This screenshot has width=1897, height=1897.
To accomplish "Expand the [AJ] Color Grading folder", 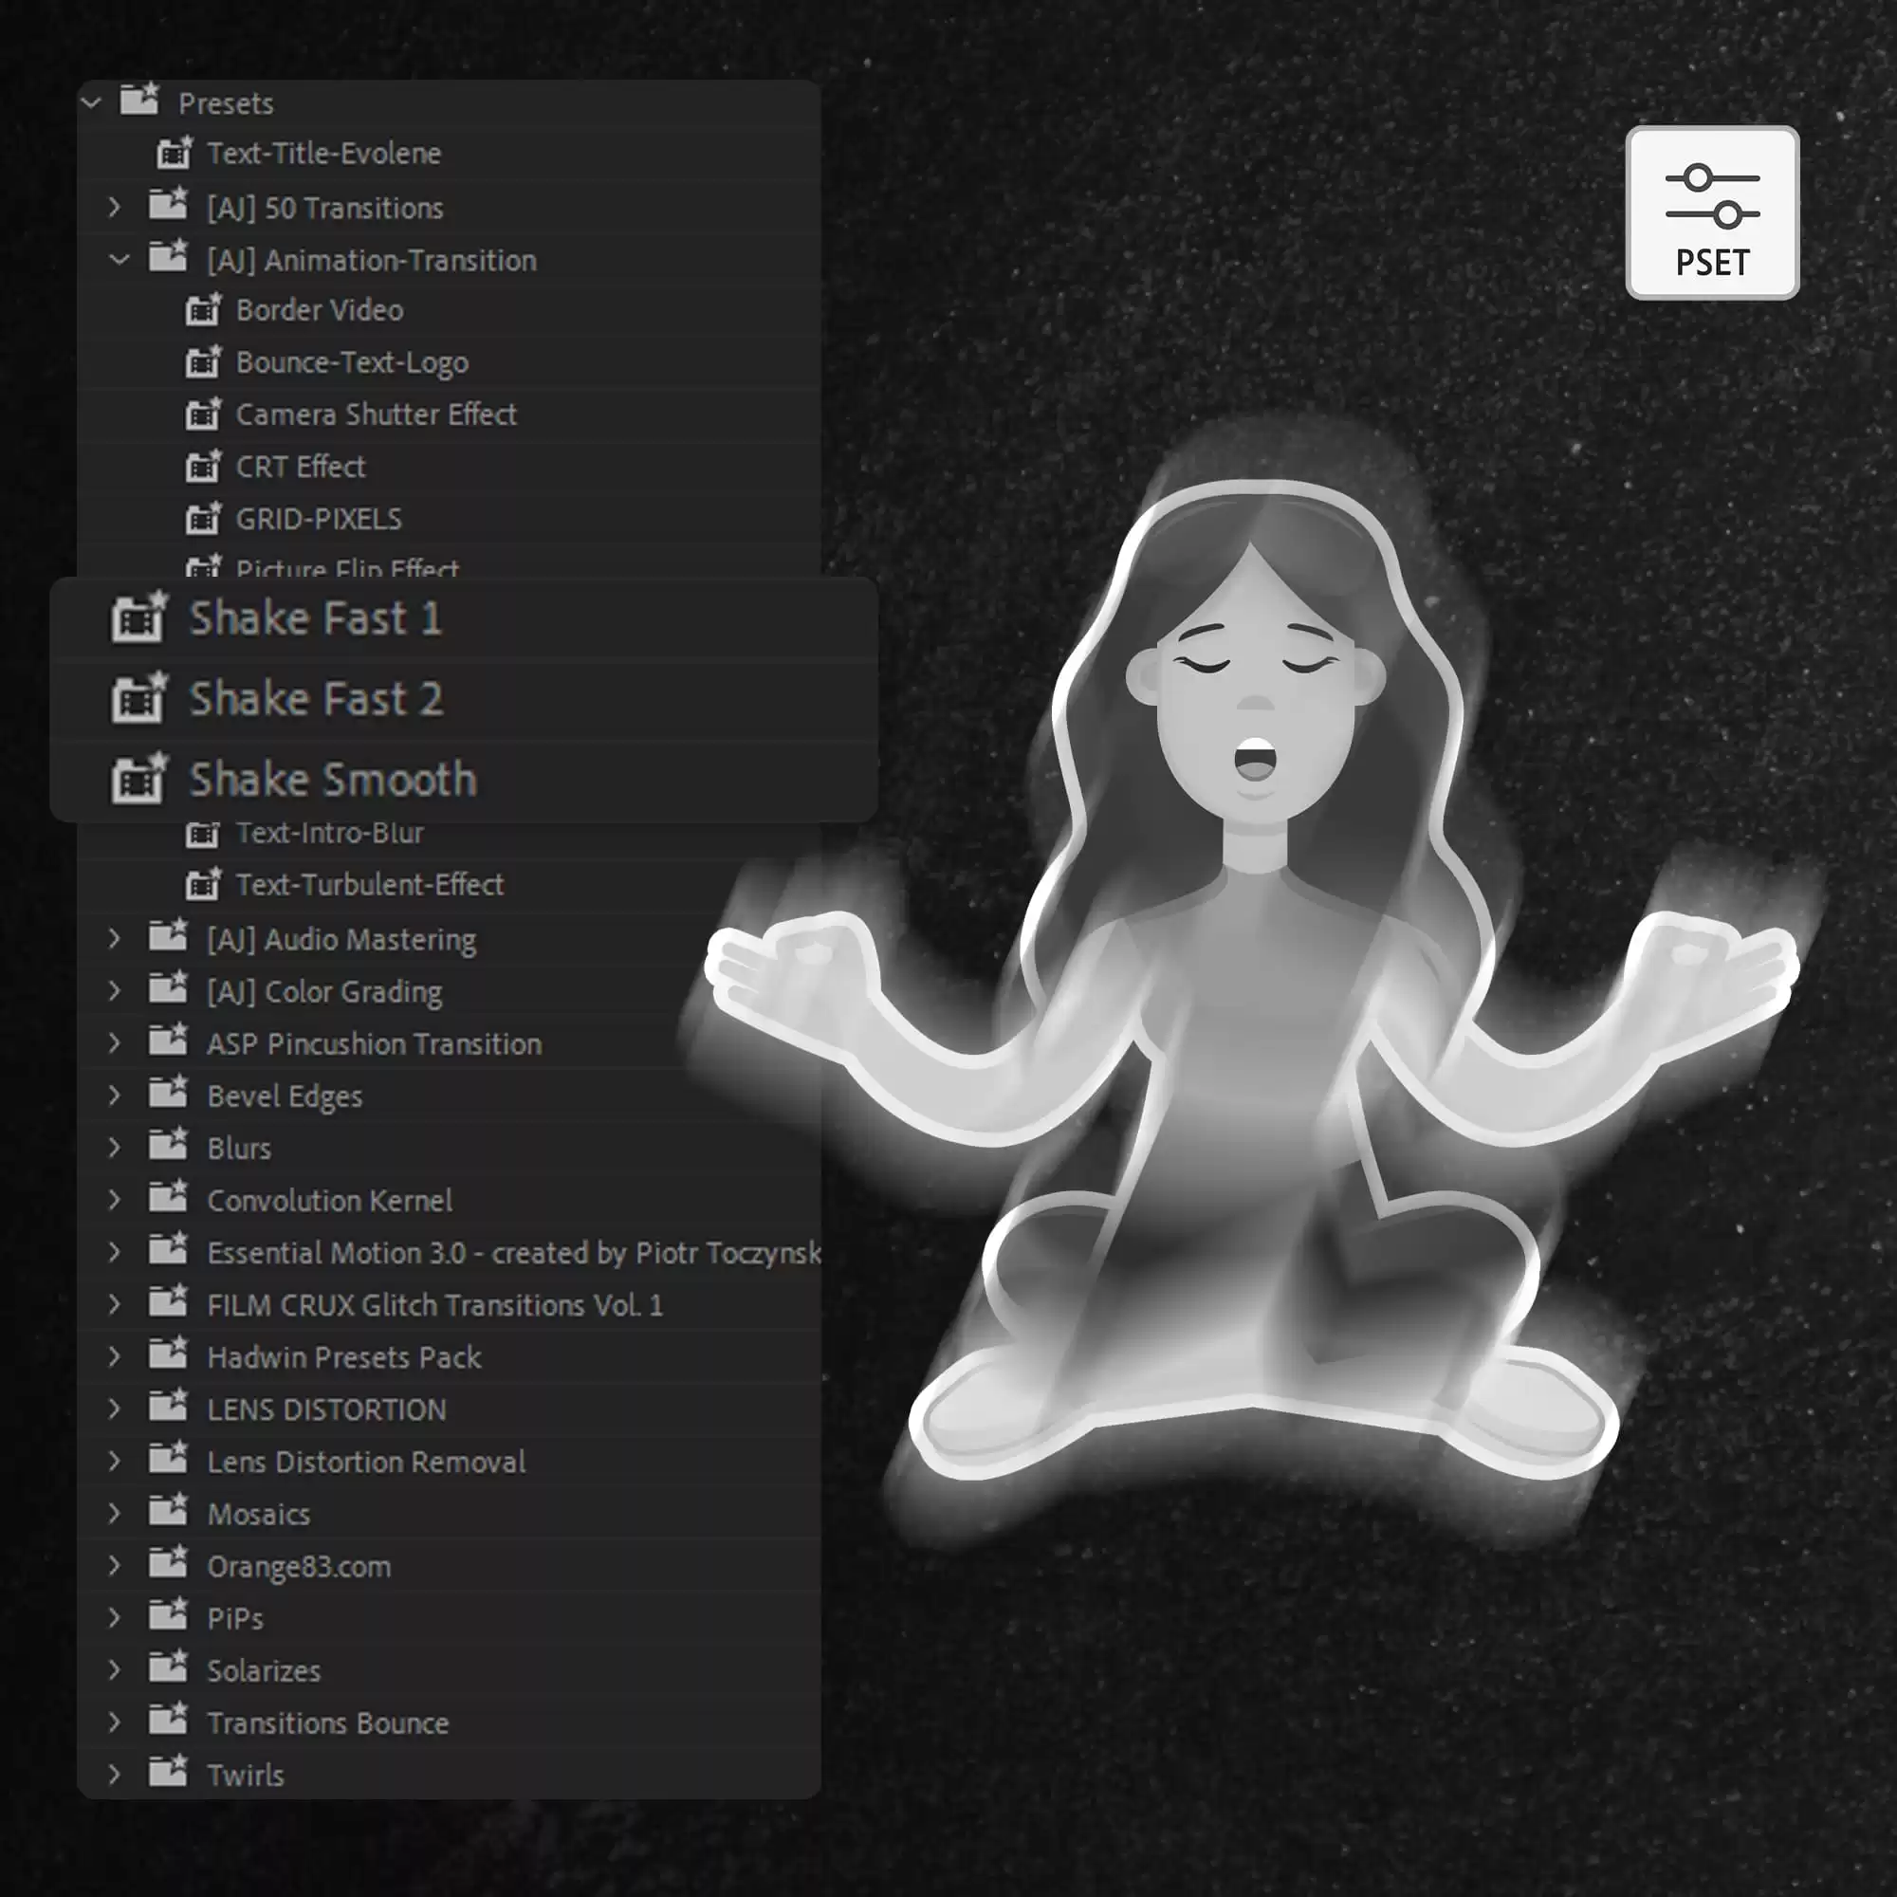I will pyautogui.click(x=115, y=992).
